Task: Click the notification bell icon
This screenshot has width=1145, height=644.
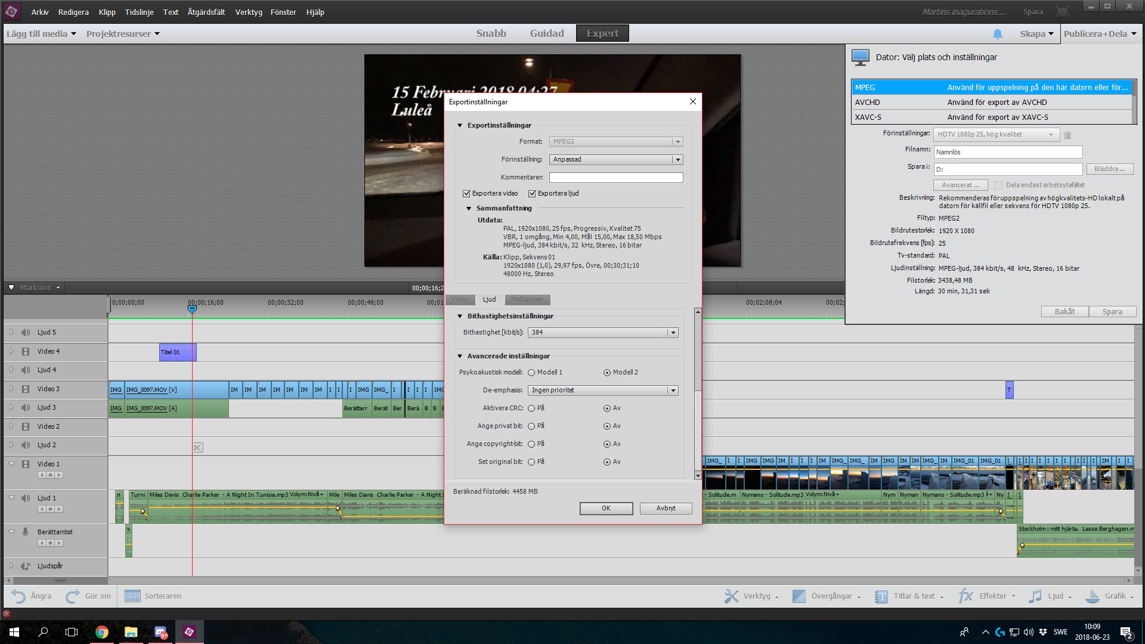Action: coord(997,34)
